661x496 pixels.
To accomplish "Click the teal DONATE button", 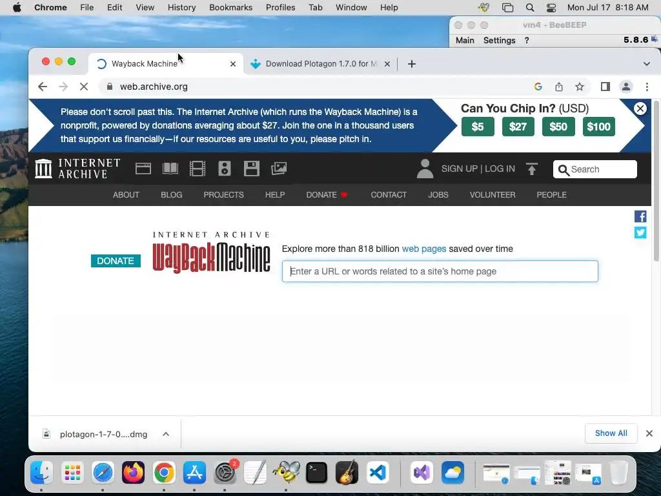I will tap(116, 261).
